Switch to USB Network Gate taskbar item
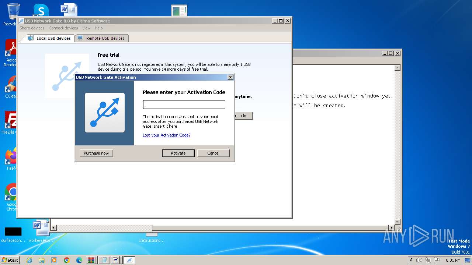Image resolution: width=472 pixels, height=265 pixels. tap(129, 260)
